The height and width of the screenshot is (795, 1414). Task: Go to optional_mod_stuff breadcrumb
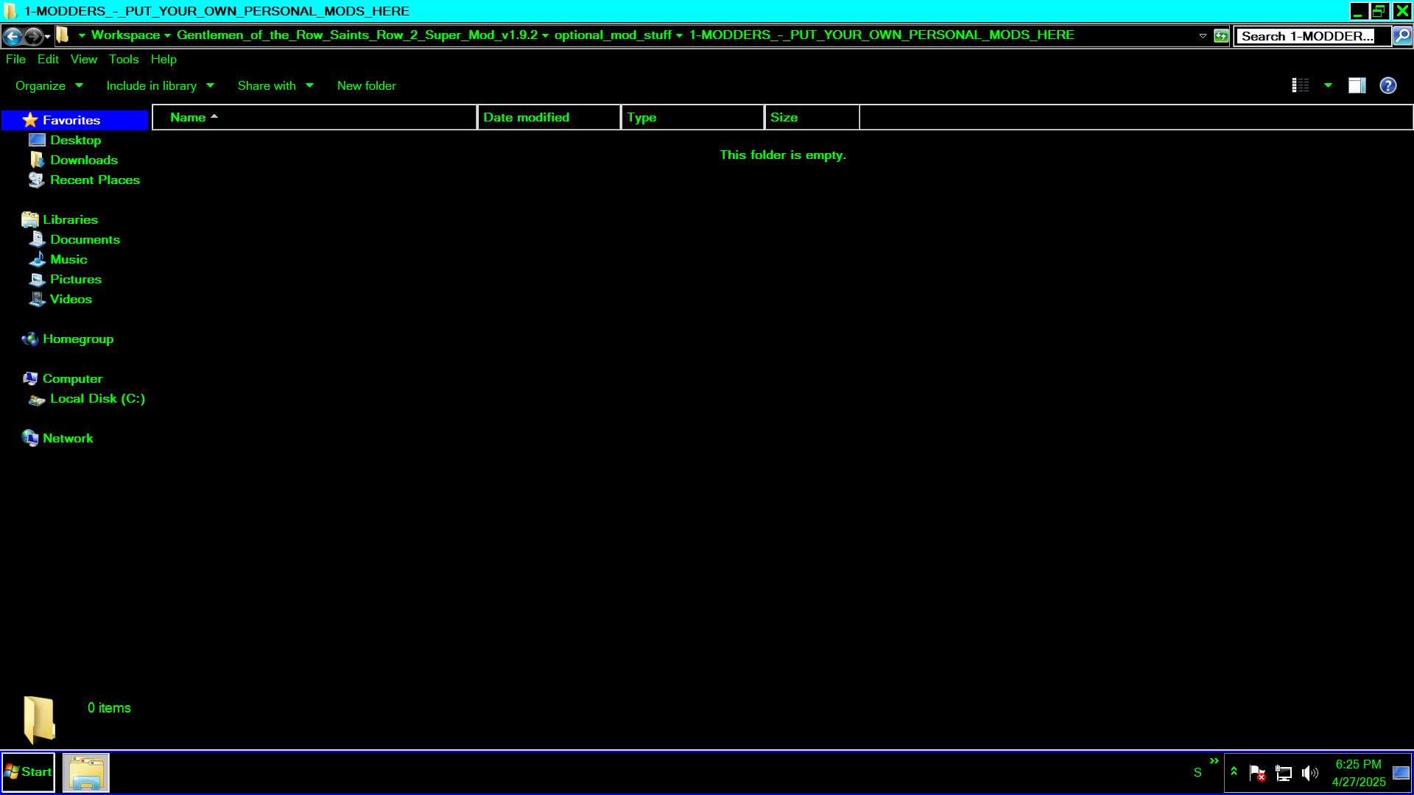(x=613, y=35)
